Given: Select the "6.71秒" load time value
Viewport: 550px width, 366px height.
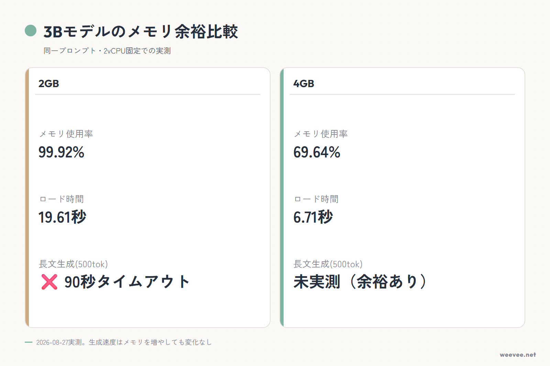Looking at the screenshot, I should [x=313, y=217].
